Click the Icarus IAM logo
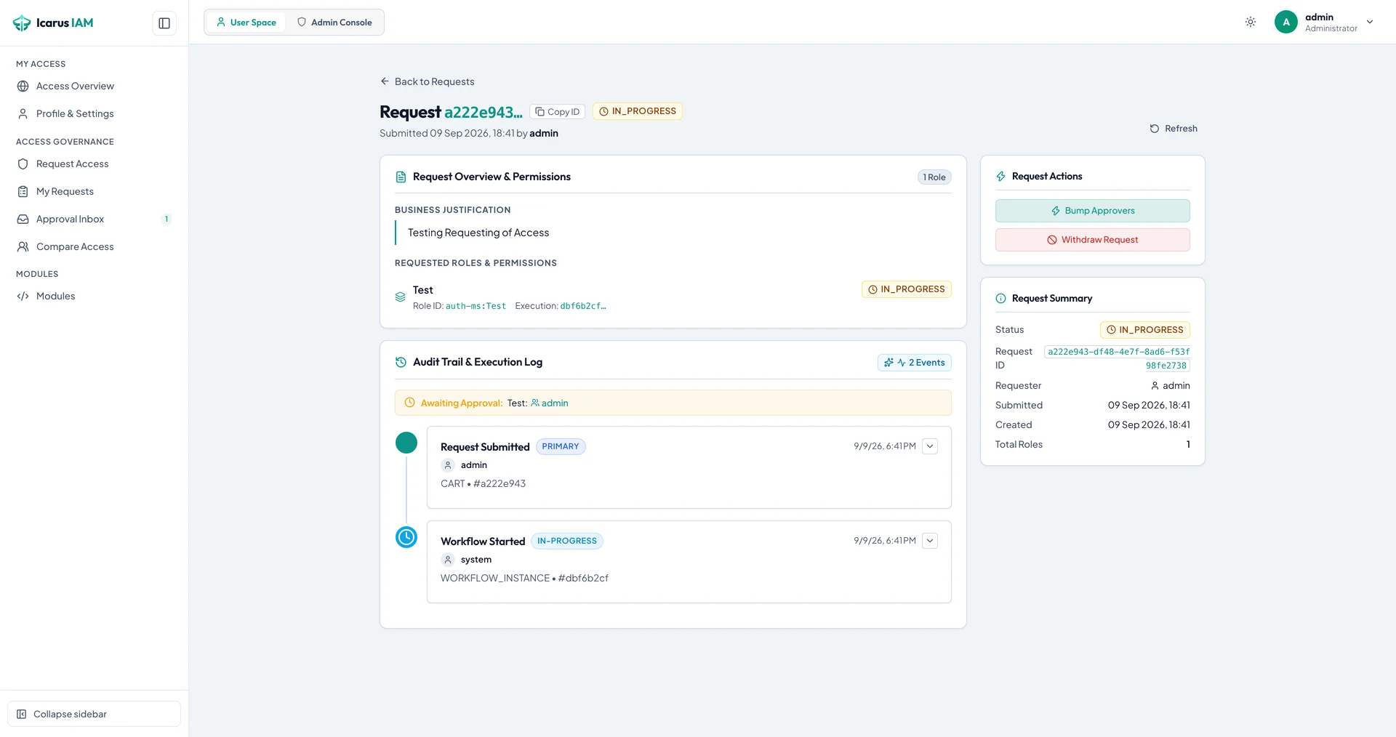The image size is (1396, 737). [x=53, y=23]
